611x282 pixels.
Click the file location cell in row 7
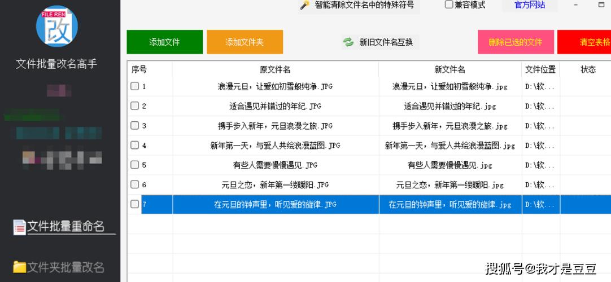click(x=540, y=204)
